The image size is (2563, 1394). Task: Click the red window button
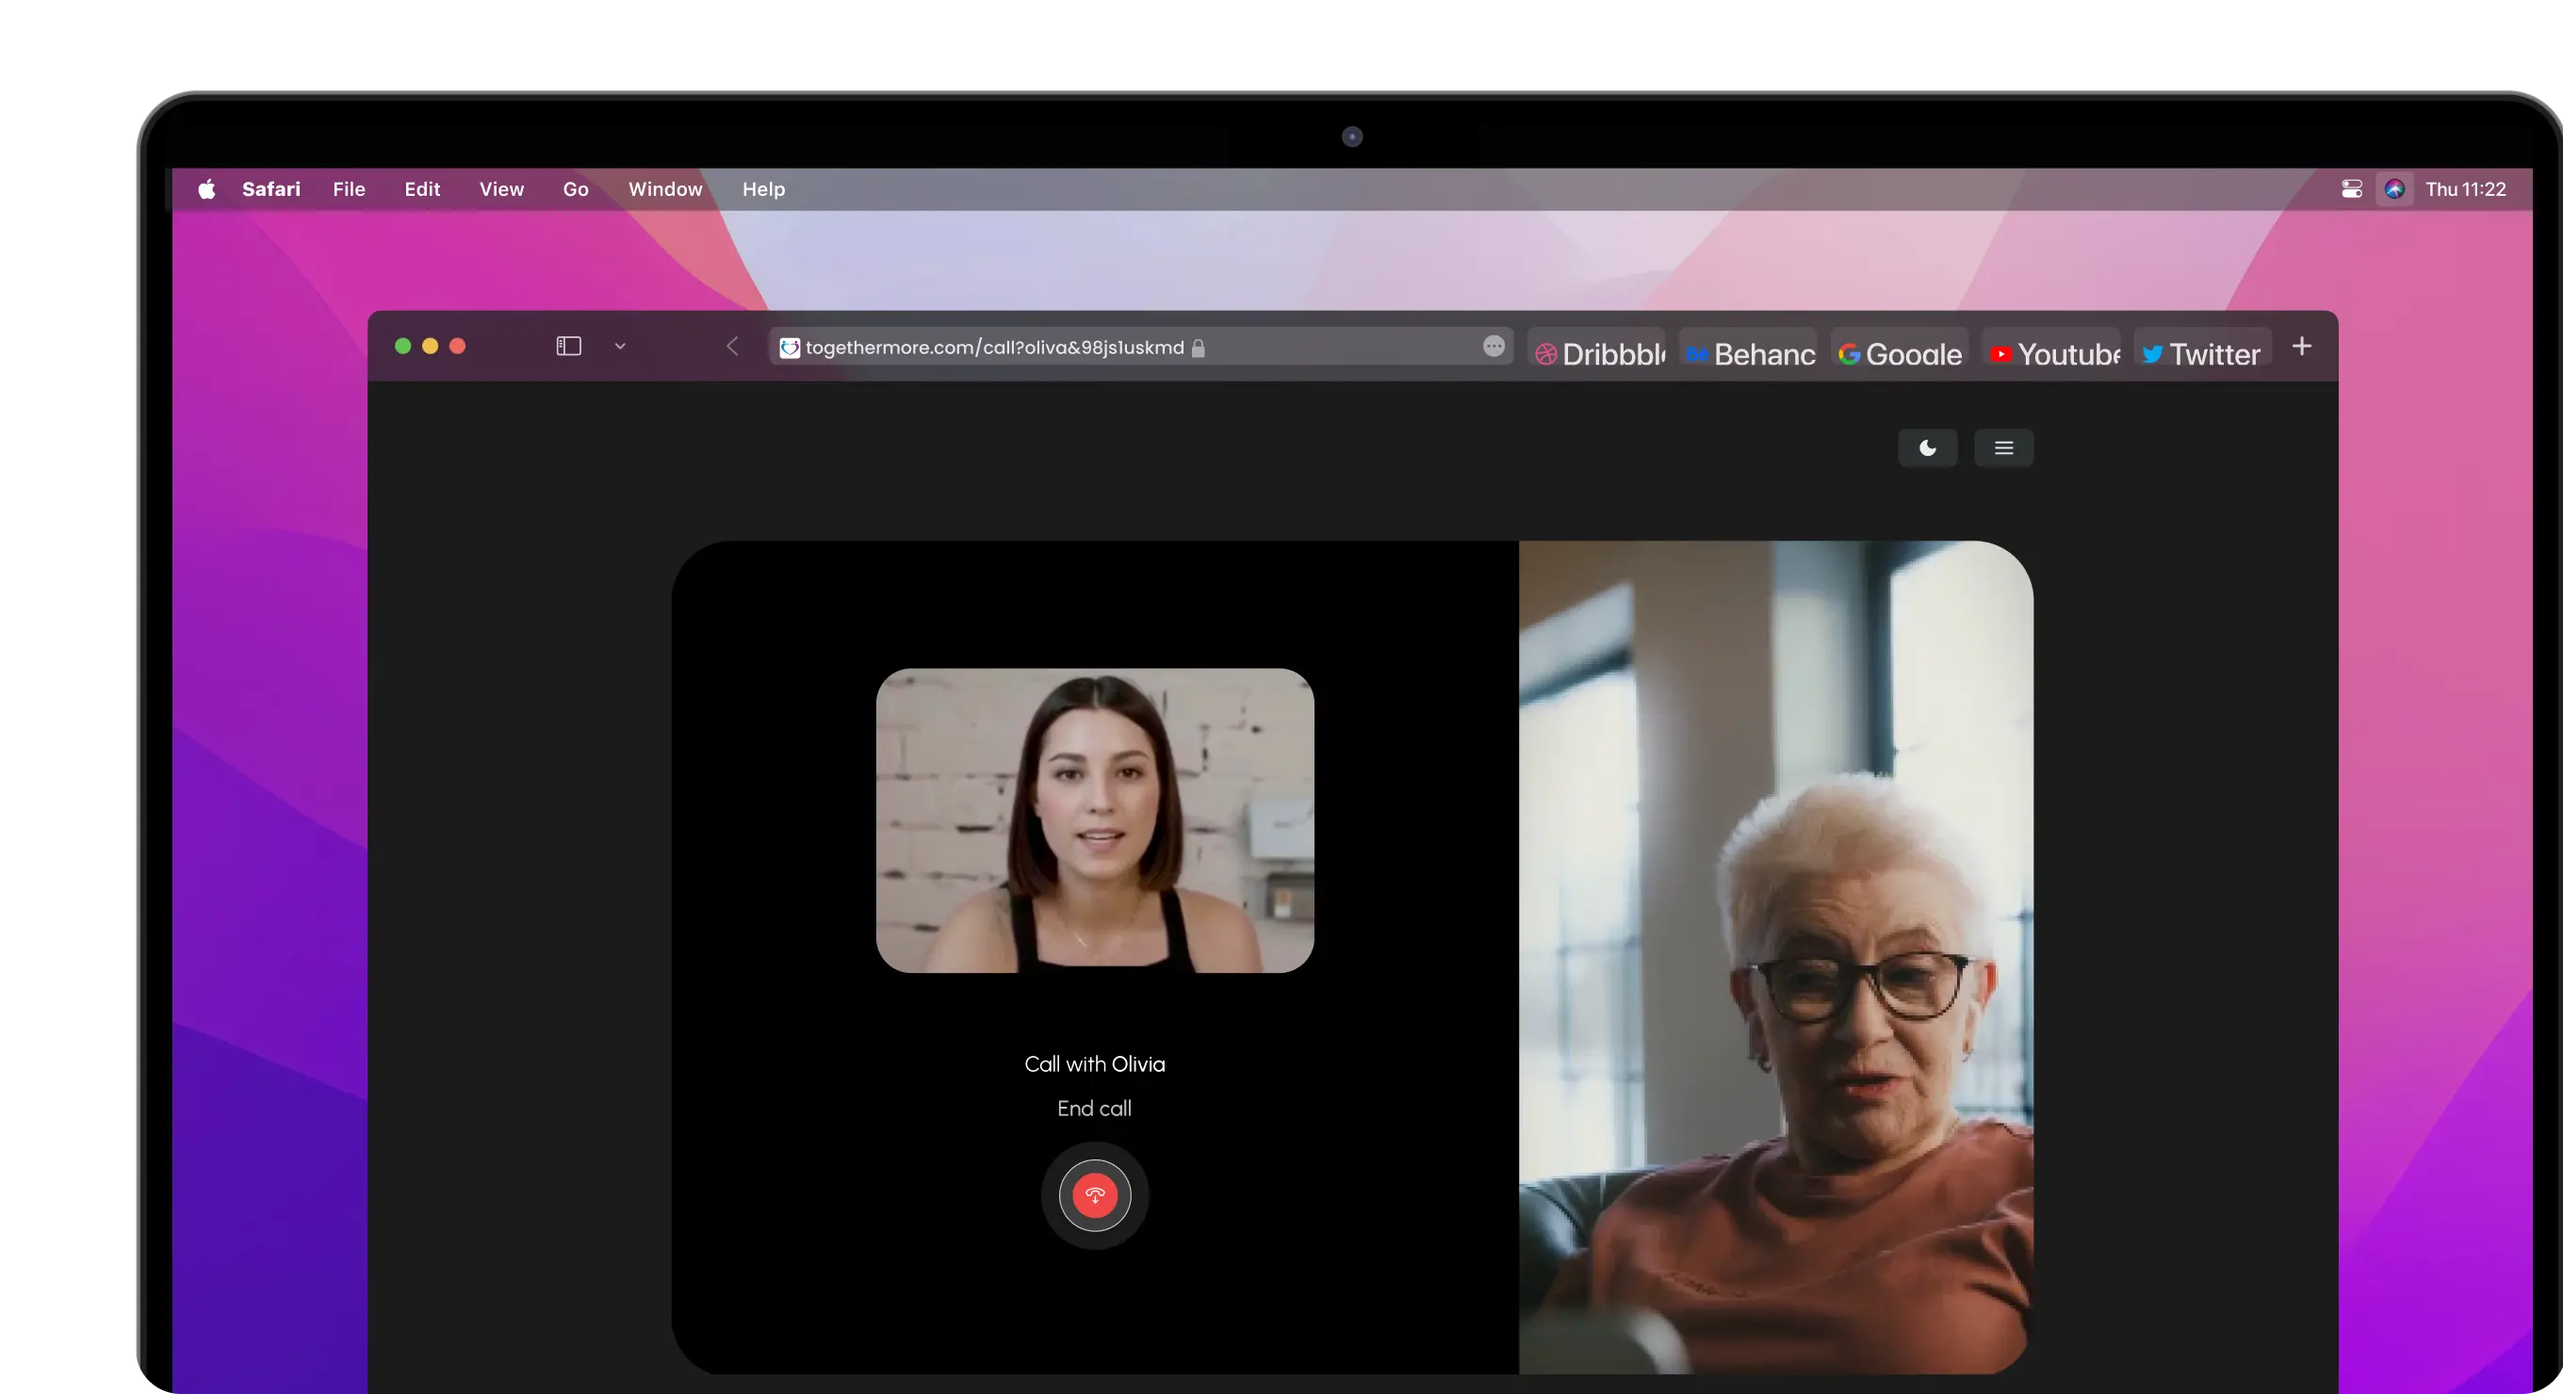click(458, 346)
